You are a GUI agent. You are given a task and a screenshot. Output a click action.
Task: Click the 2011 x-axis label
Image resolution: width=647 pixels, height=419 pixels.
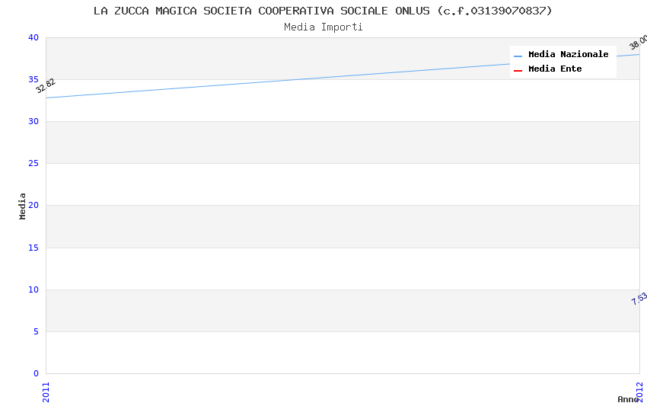click(46, 392)
